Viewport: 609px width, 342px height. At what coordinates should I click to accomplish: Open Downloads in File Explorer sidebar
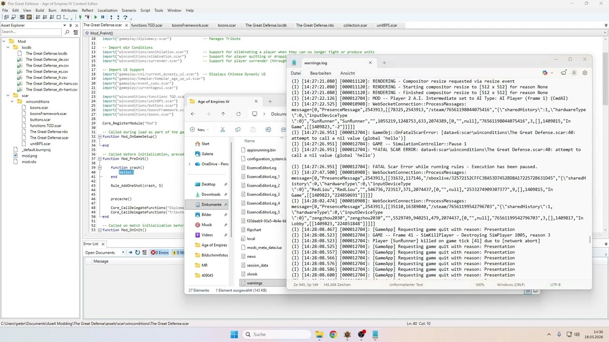click(211, 194)
